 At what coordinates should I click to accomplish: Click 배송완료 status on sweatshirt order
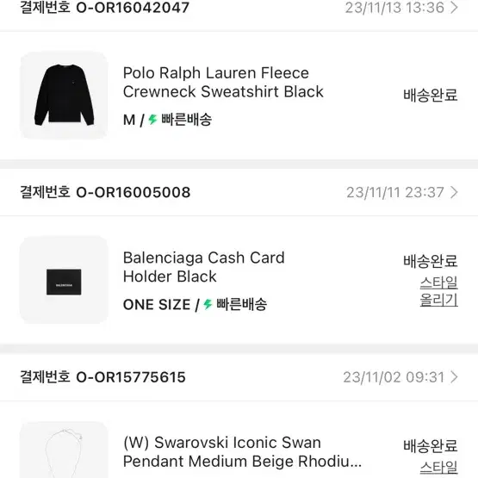pos(431,95)
